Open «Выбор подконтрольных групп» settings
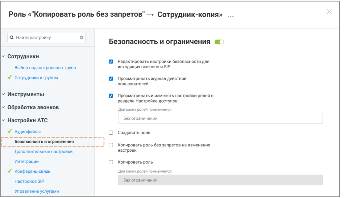This screenshot has height=198, width=344. click(x=45, y=68)
